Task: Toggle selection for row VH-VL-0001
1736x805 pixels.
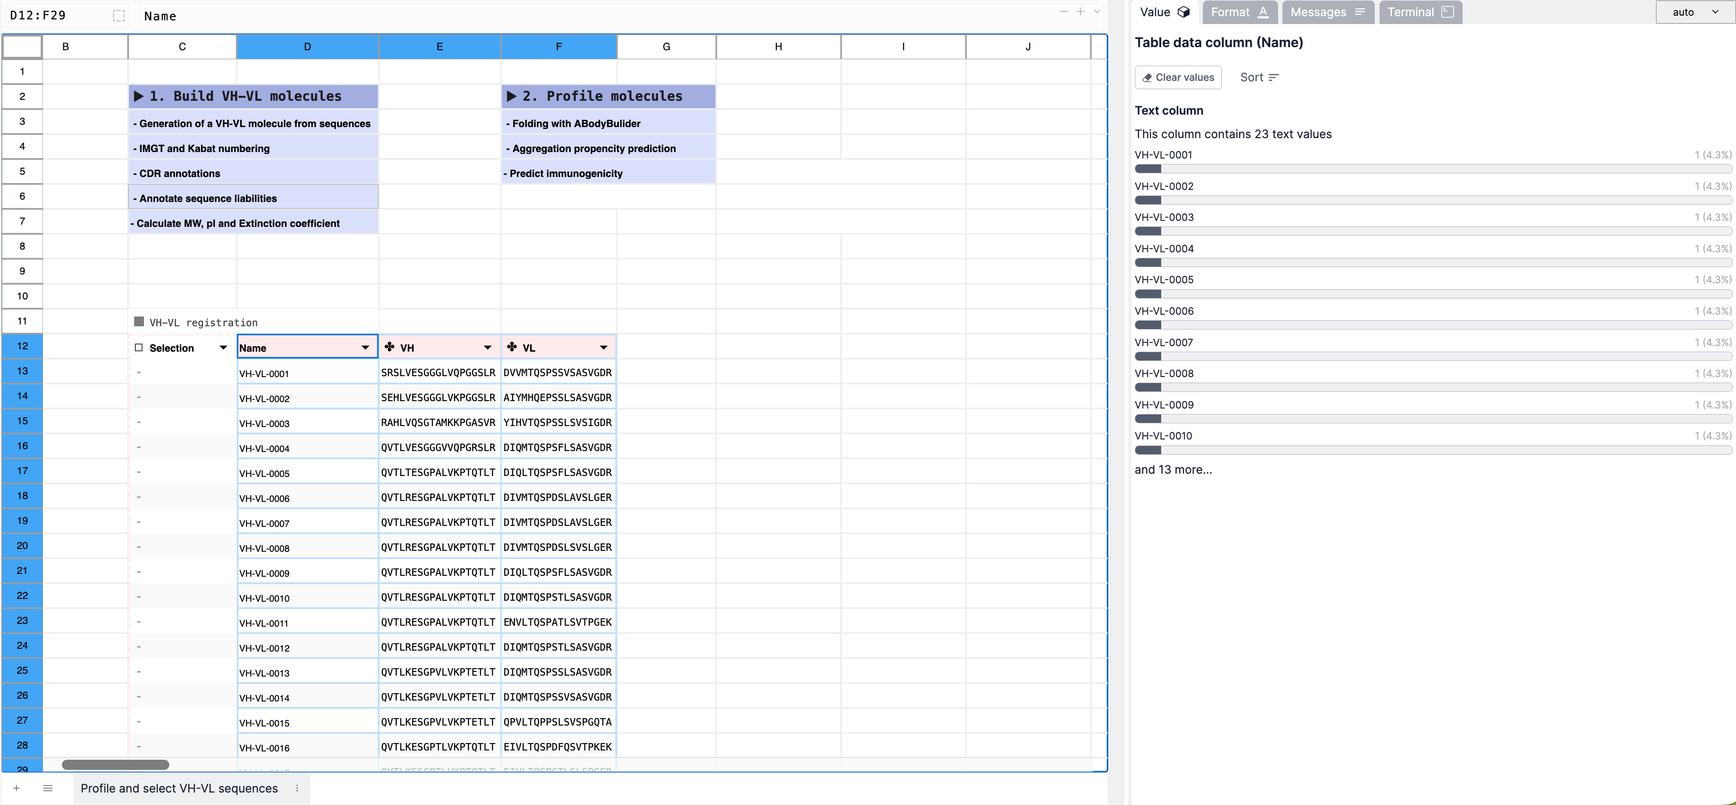Action: (x=139, y=372)
